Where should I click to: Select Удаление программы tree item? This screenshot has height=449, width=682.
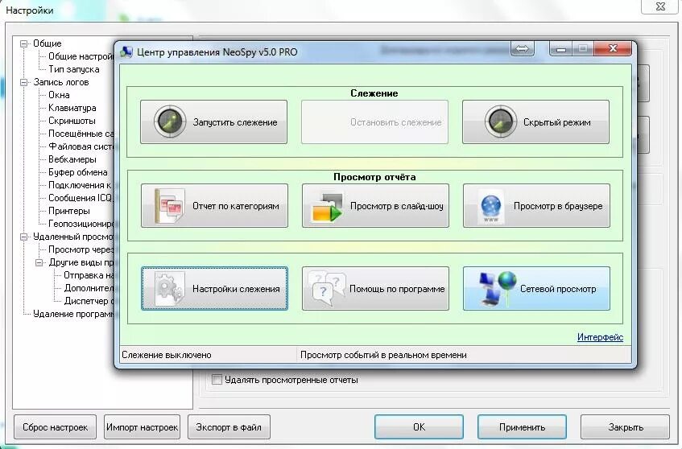coord(73,314)
